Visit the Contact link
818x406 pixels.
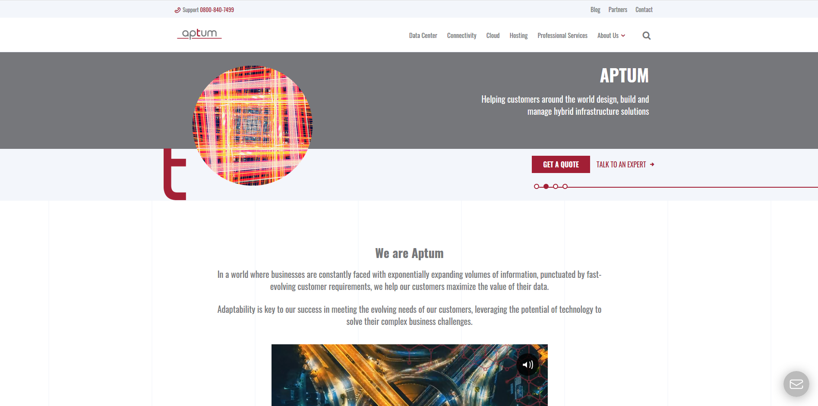point(644,10)
